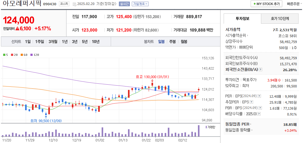Open the help icon beside PER EPS(2024.09)
This screenshot has width=303, height=143.
(x=259, y=96)
